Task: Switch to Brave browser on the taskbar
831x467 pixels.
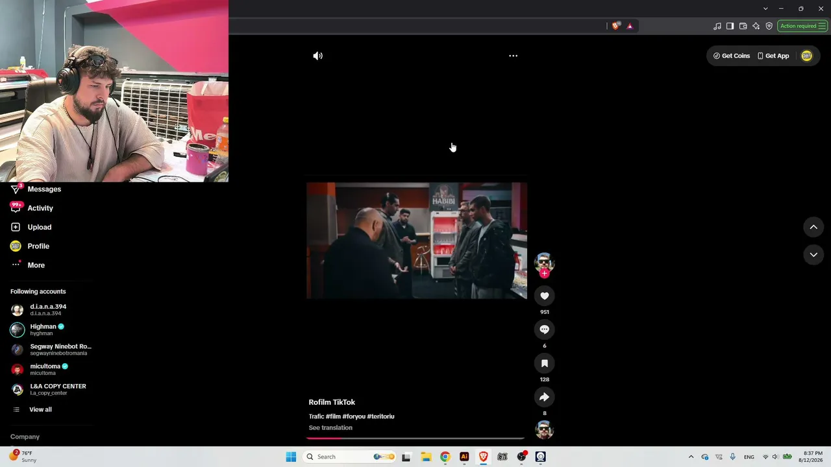Action: click(x=483, y=457)
